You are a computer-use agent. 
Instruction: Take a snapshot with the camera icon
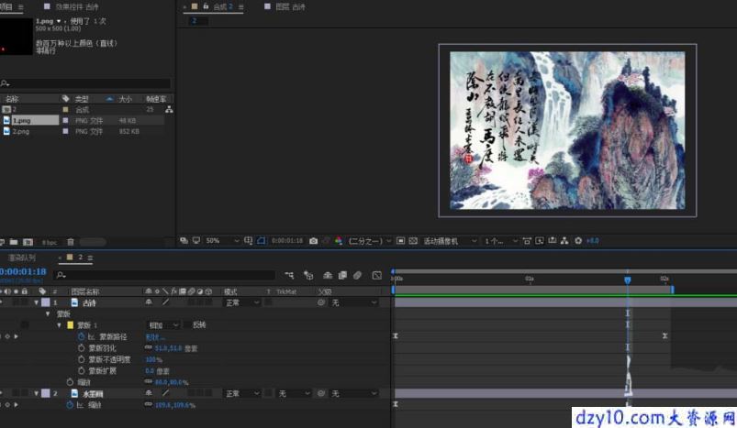pyautogui.click(x=314, y=241)
